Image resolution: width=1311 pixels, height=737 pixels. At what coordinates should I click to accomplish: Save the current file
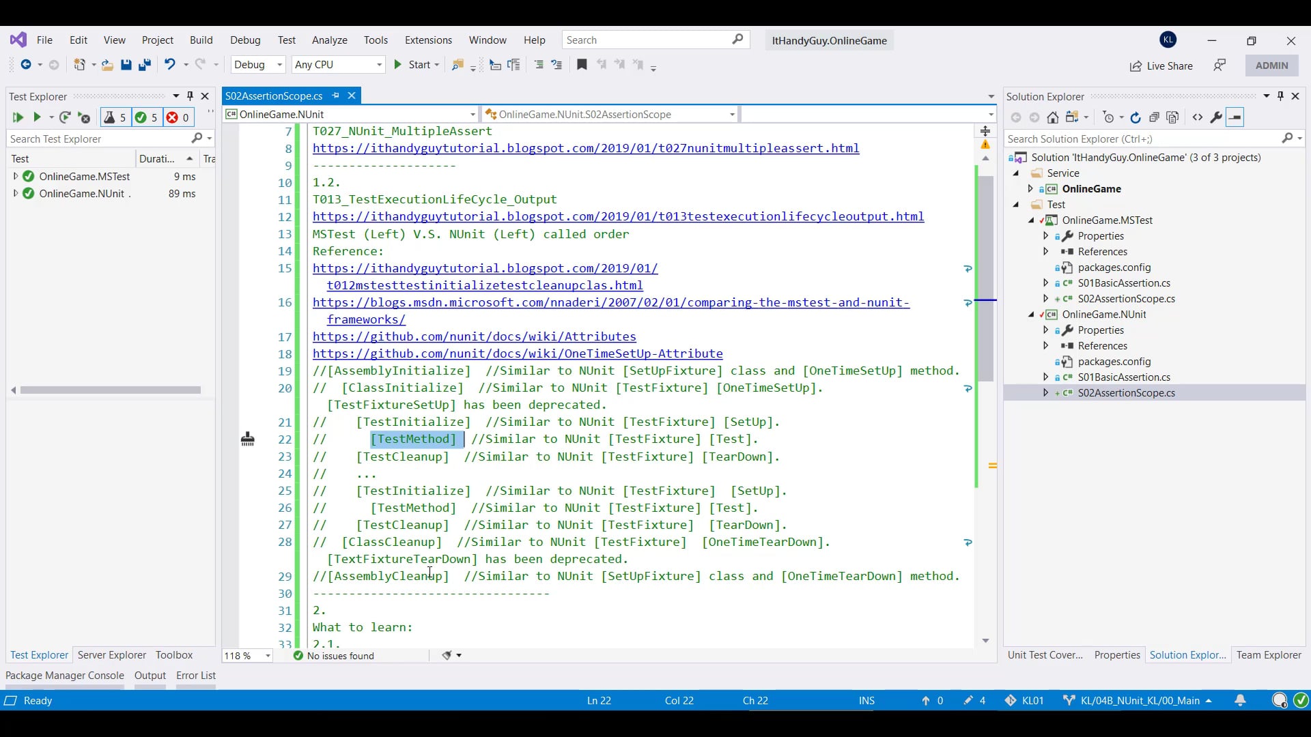[x=126, y=65]
